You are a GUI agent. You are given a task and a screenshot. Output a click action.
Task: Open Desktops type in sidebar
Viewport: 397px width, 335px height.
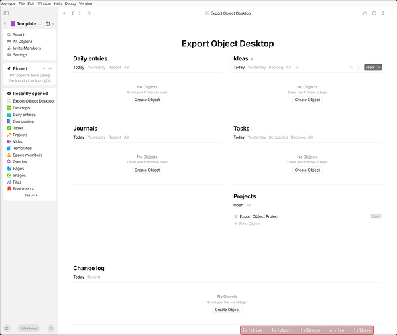[21, 108]
